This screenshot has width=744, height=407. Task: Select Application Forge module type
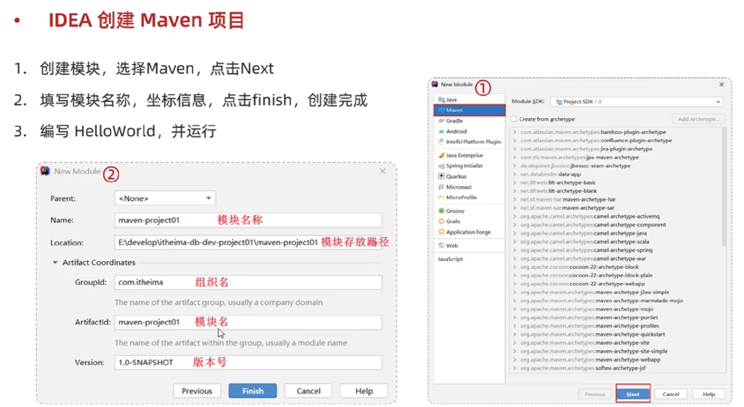[x=469, y=232]
